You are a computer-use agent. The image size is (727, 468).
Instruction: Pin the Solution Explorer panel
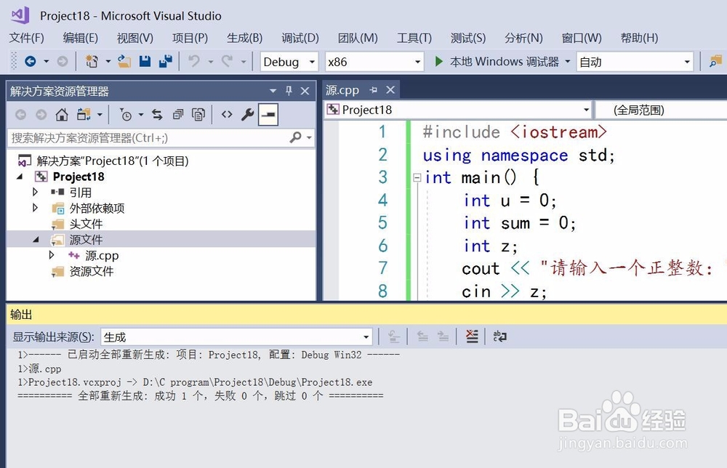tap(289, 91)
